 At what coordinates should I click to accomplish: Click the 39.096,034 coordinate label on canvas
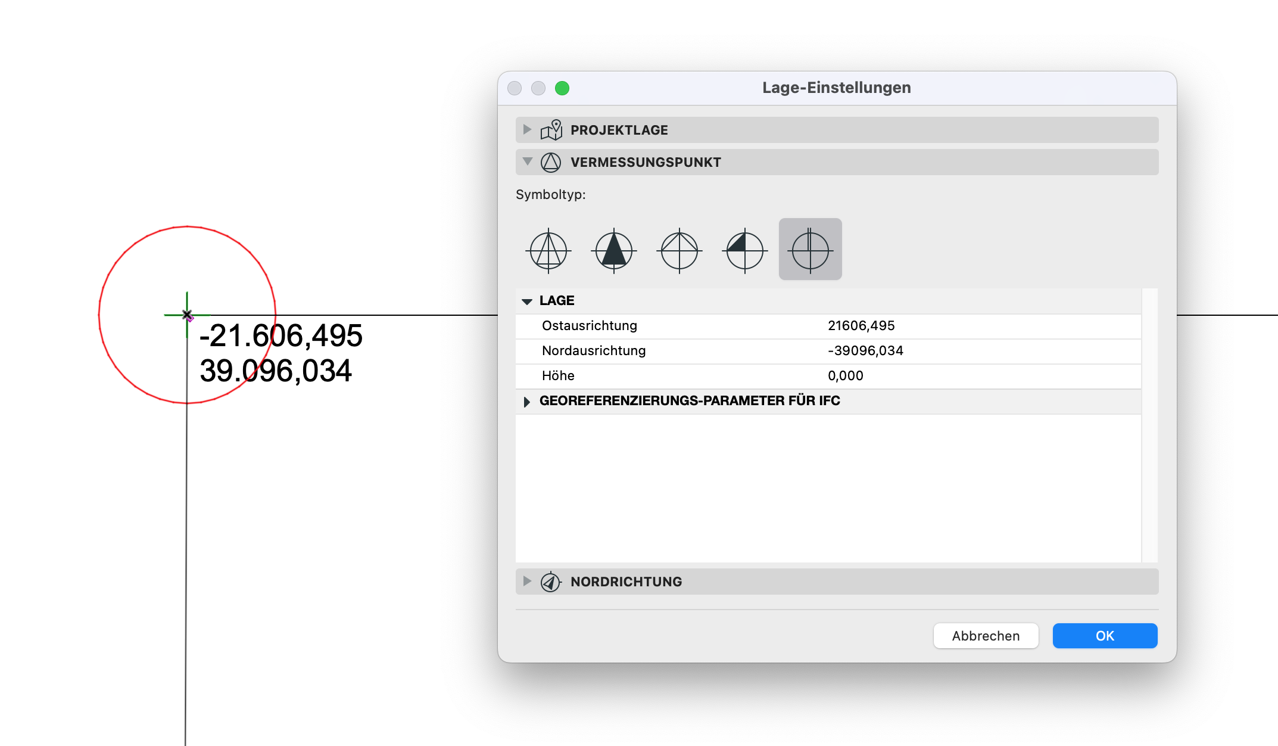[x=276, y=371]
